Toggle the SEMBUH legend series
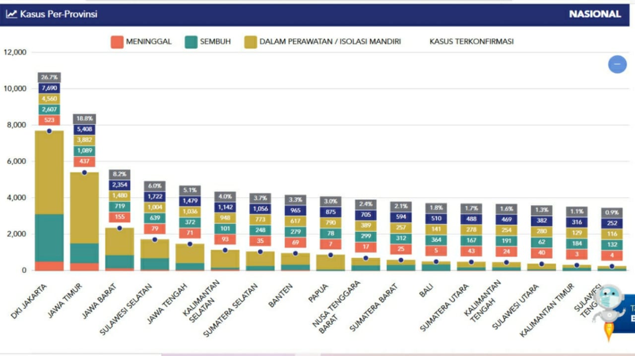Viewport: 635px width, 356px height. click(x=208, y=42)
